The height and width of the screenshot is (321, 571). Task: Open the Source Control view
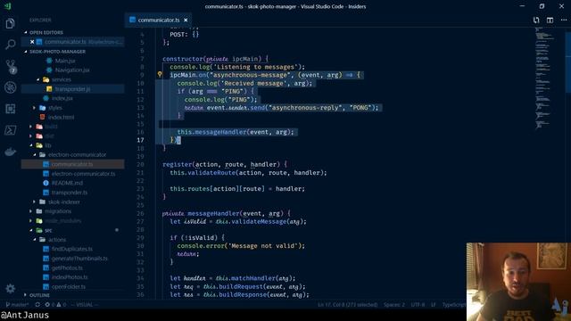pos(11,66)
